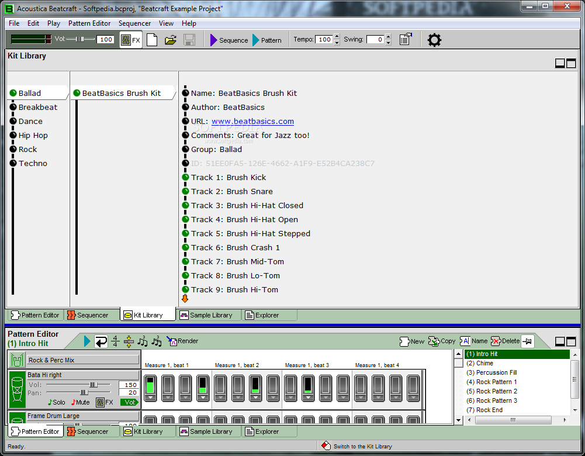Open FX for the Bata Hi right track
The image size is (585, 456).
pos(105,402)
